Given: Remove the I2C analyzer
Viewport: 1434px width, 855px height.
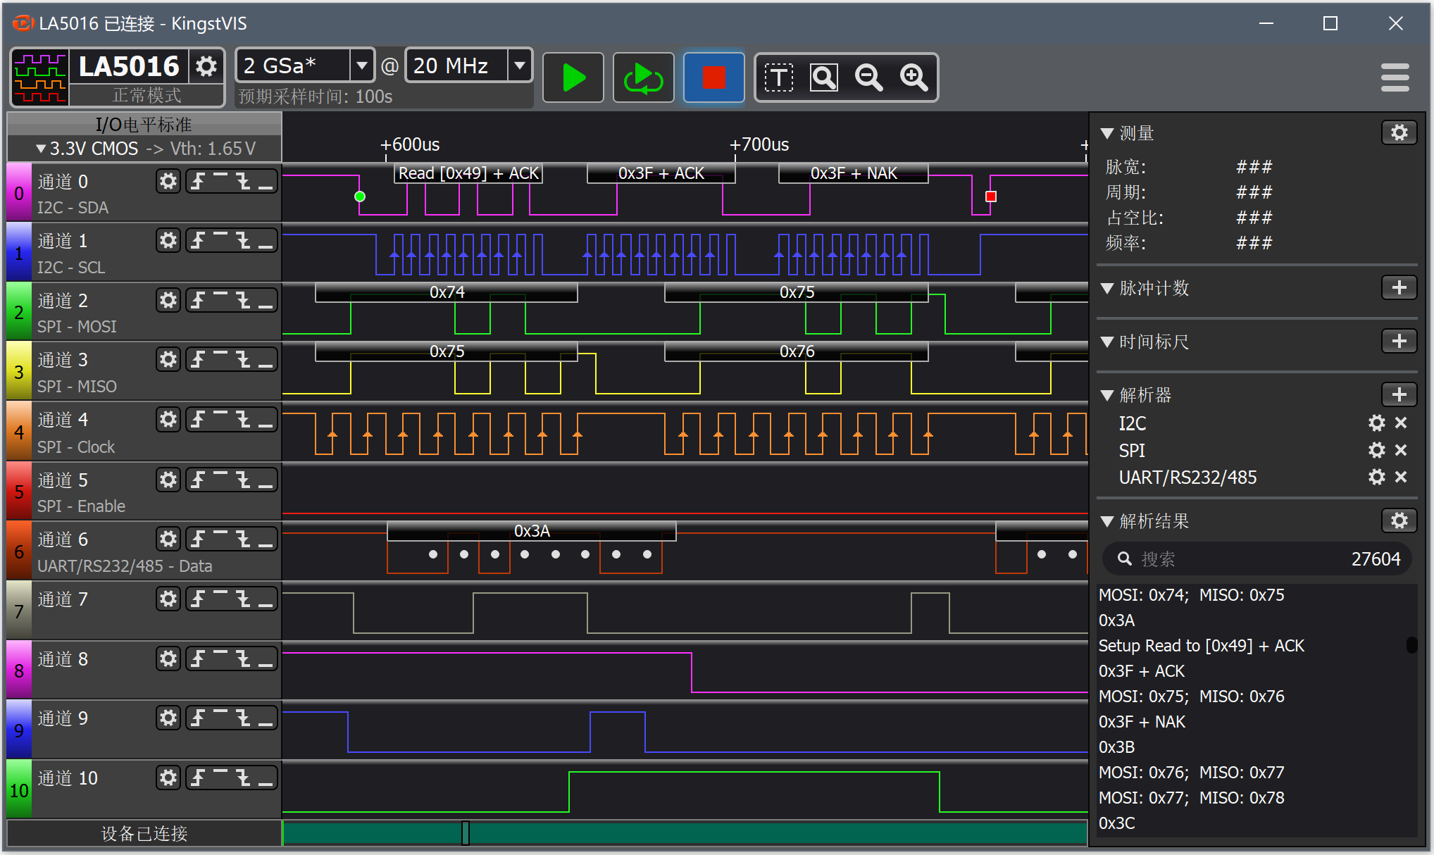Looking at the screenshot, I should click(x=1401, y=423).
